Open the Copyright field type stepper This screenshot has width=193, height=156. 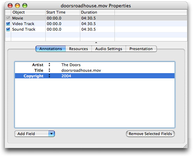[x=49, y=76]
